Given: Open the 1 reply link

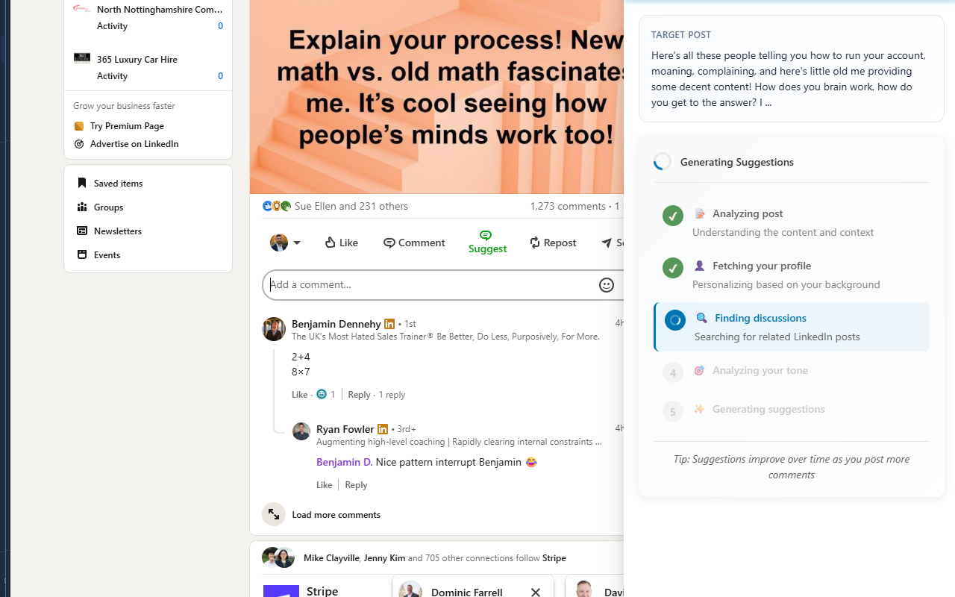Looking at the screenshot, I should tap(392, 394).
